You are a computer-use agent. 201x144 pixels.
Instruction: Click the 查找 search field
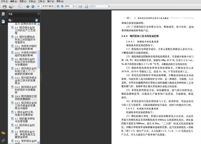coord(100,6)
